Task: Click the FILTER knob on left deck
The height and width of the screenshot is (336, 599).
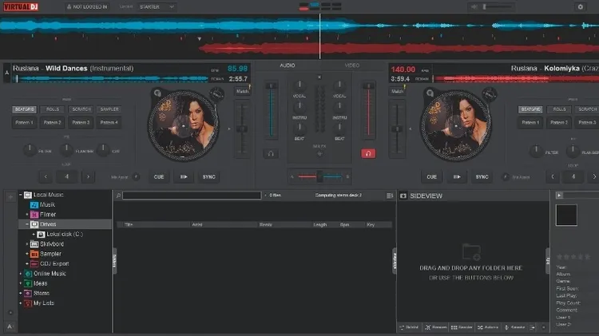Action: pos(30,150)
